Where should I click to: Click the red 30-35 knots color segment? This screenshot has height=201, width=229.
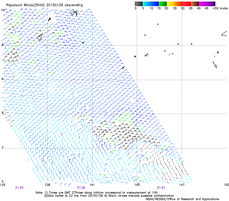187,4
